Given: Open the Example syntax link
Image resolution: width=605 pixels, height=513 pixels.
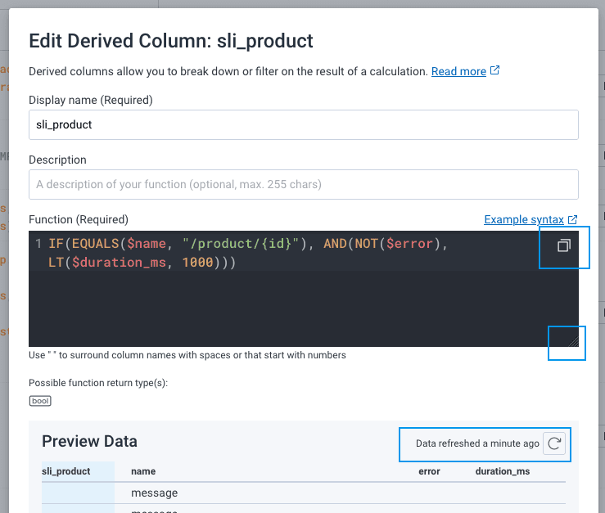Looking at the screenshot, I should (523, 220).
